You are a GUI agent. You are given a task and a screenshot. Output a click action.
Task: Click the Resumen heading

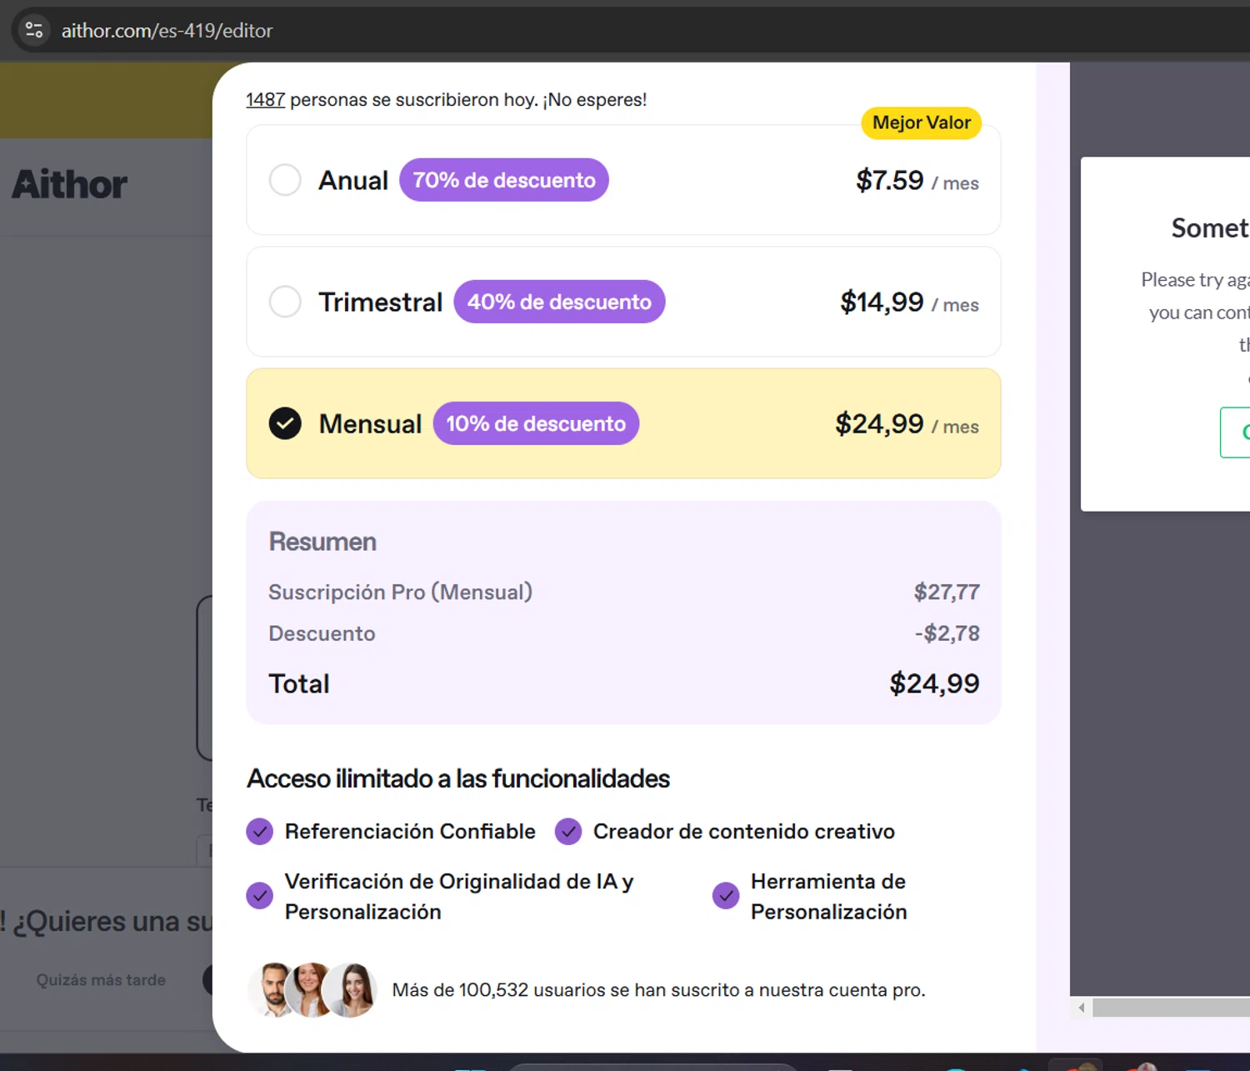pyautogui.click(x=322, y=542)
